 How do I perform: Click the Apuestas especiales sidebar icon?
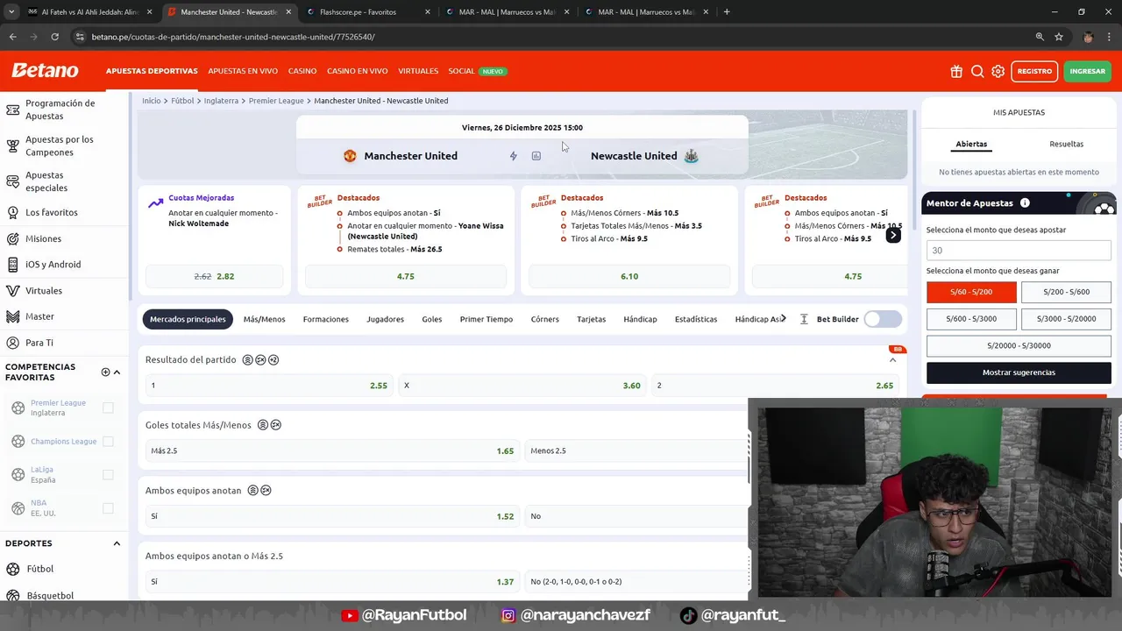point(12,181)
